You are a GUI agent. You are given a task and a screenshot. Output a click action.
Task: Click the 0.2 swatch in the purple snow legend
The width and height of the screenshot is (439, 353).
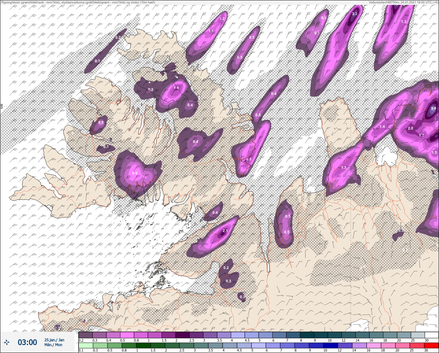click(85, 335)
